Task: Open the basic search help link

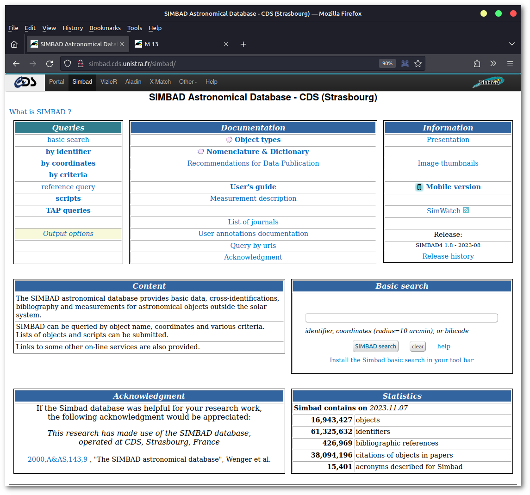Action: [443, 346]
